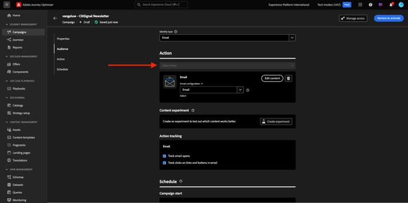Open the notifications bell icon

tap(391, 5)
